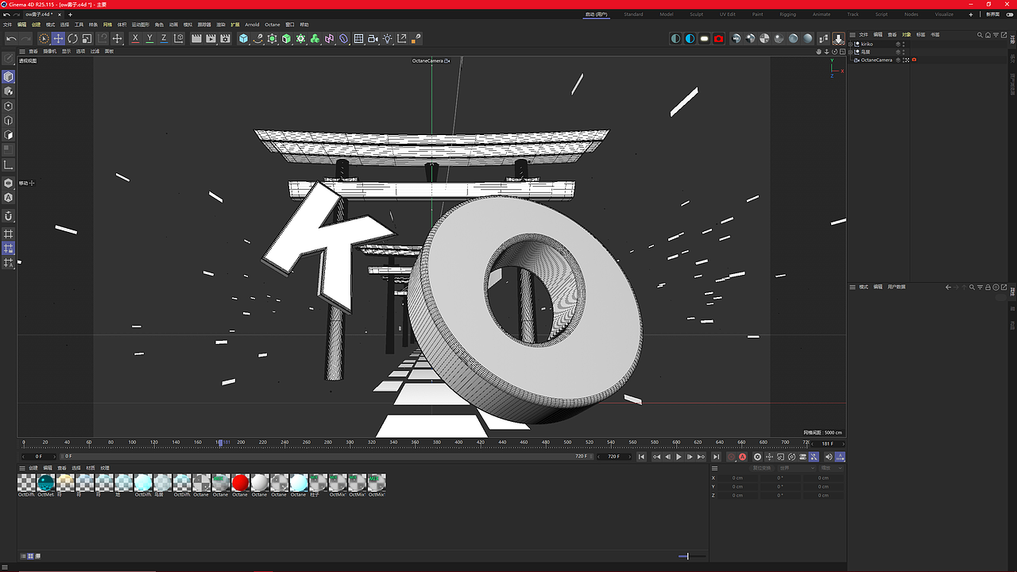Select the red Octane material swatch
The height and width of the screenshot is (572, 1017).
click(240, 483)
